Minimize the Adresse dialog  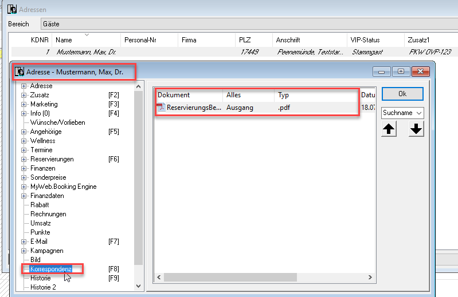pos(381,72)
